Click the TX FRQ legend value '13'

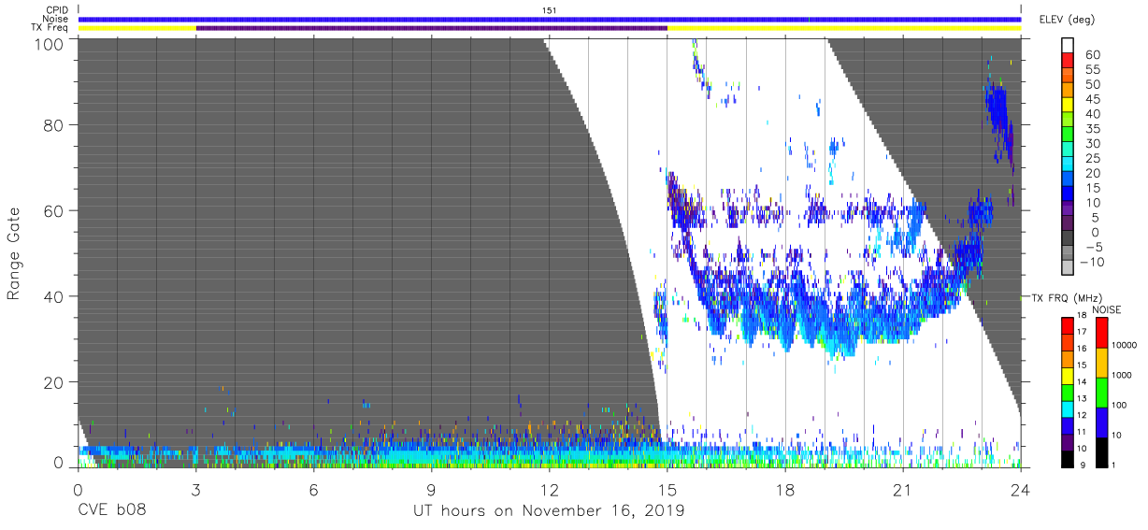pos(1083,398)
